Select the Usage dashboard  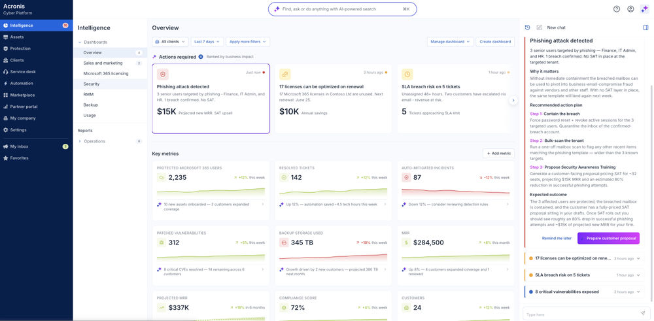click(x=110, y=115)
